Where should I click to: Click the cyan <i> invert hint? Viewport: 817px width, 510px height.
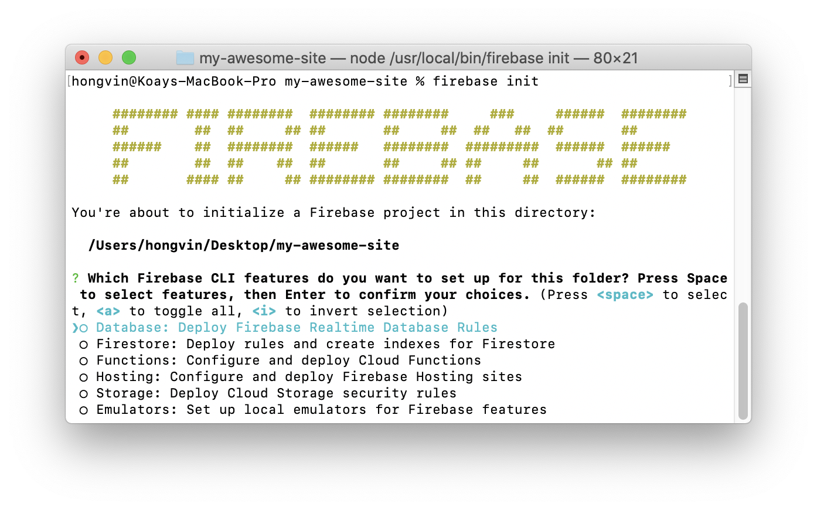point(264,311)
